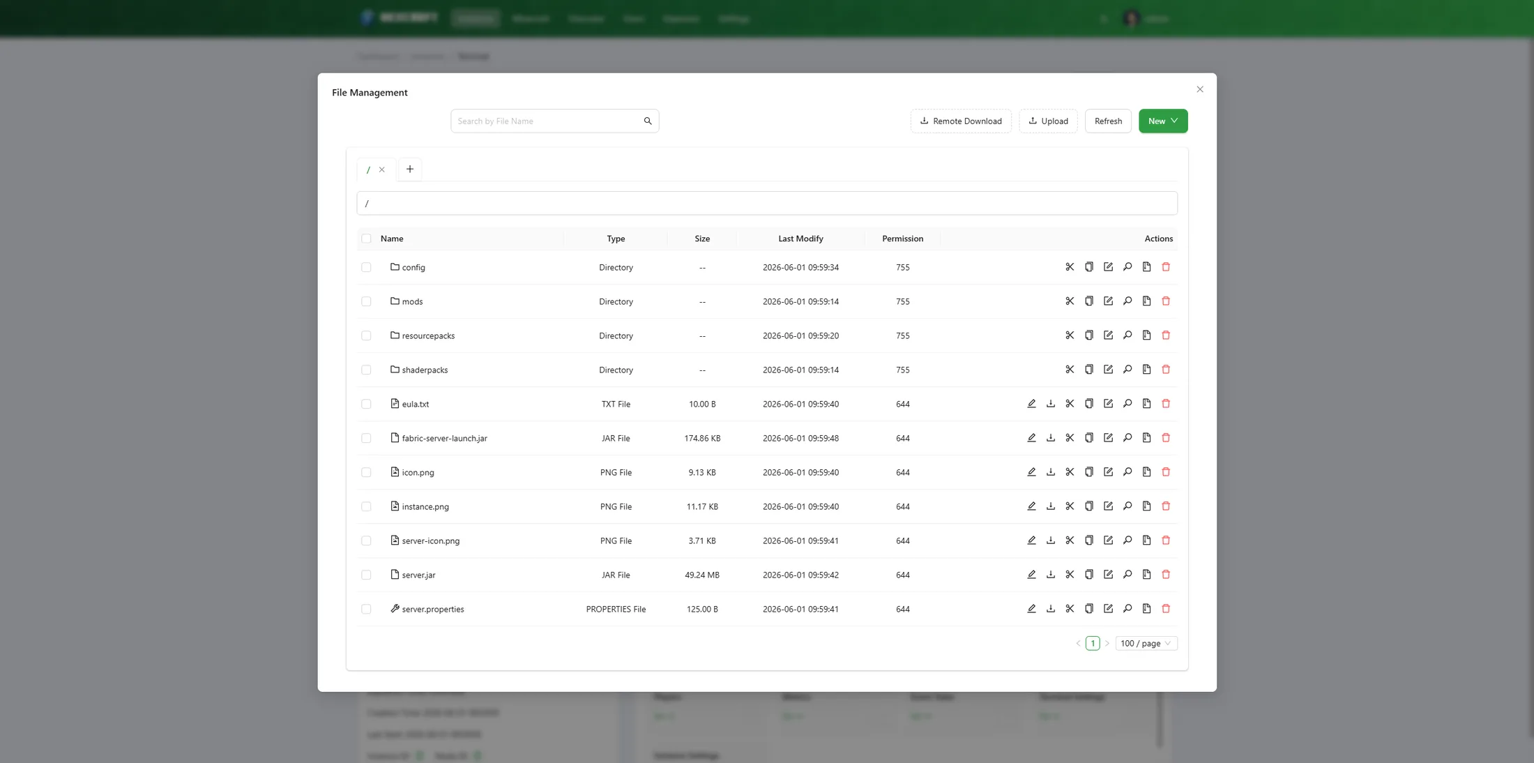The width and height of the screenshot is (1534, 763).
Task: Open the resourcepacks folder
Action: pos(428,335)
